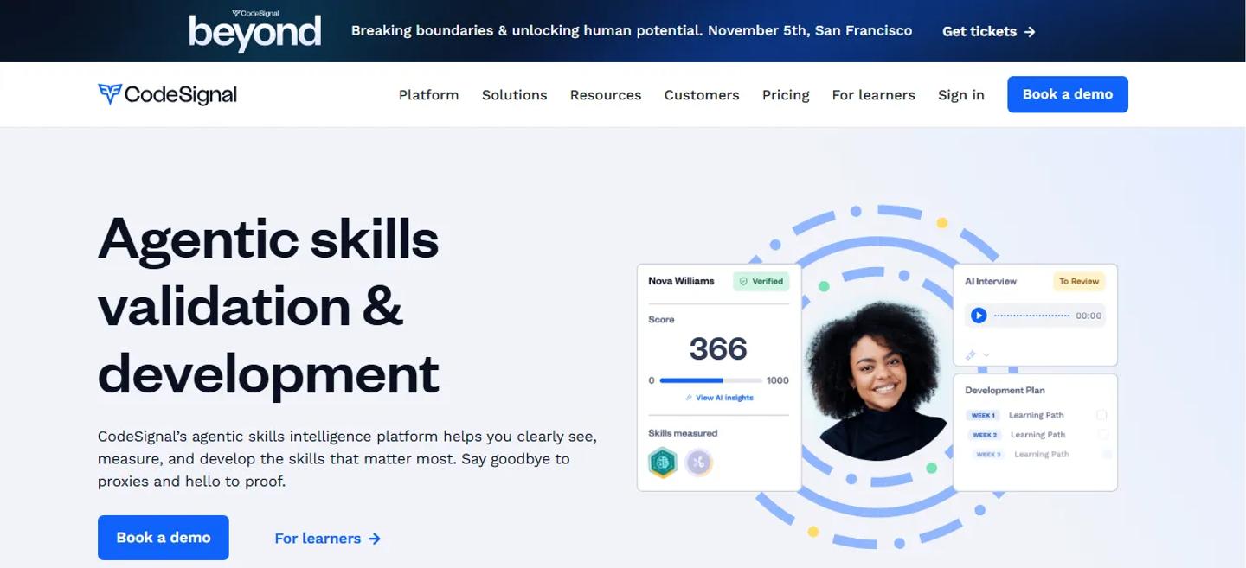Play the AI Interview audio
This screenshot has height=568, width=1246.
click(x=979, y=316)
